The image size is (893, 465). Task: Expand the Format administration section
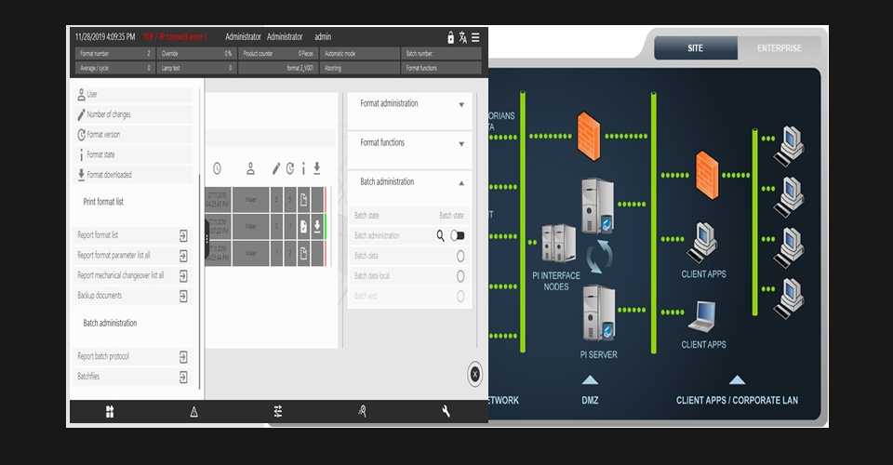461,104
